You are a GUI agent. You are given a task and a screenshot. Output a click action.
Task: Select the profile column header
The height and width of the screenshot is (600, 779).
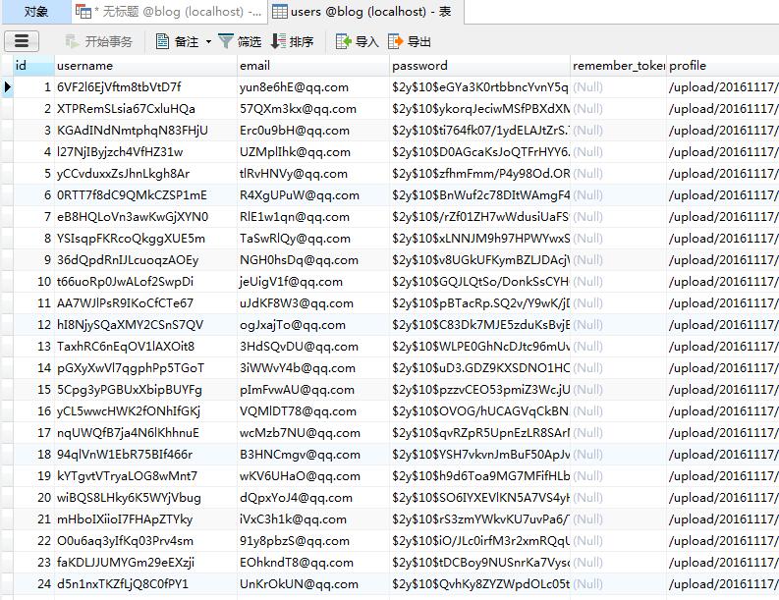click(688, 66)
